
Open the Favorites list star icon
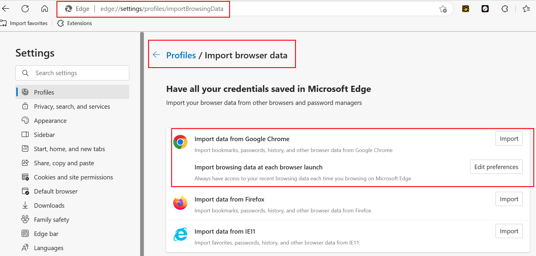click(x=526, y=9)
